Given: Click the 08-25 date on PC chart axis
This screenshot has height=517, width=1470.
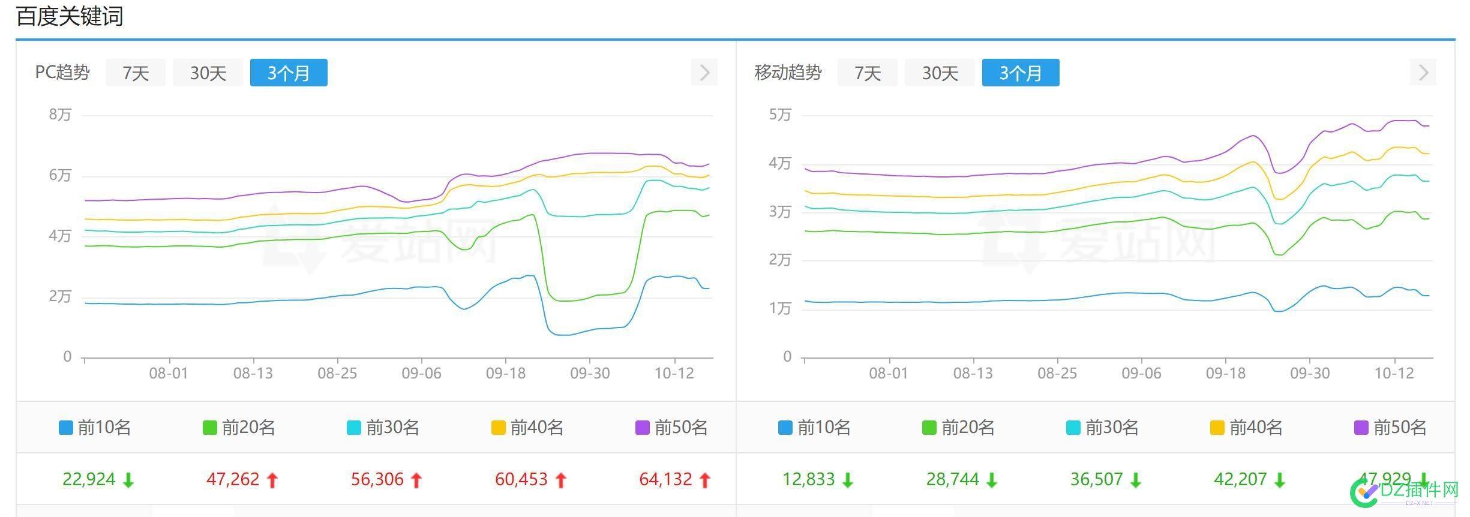Looking at the screenshot, I should (x=337, y=373).
